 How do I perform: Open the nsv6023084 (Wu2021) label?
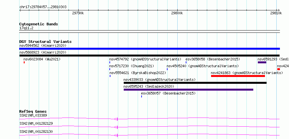coord(42,59)
